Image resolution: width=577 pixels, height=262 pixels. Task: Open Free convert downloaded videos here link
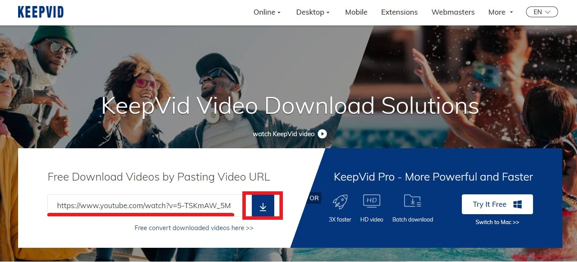pos(194,228)
